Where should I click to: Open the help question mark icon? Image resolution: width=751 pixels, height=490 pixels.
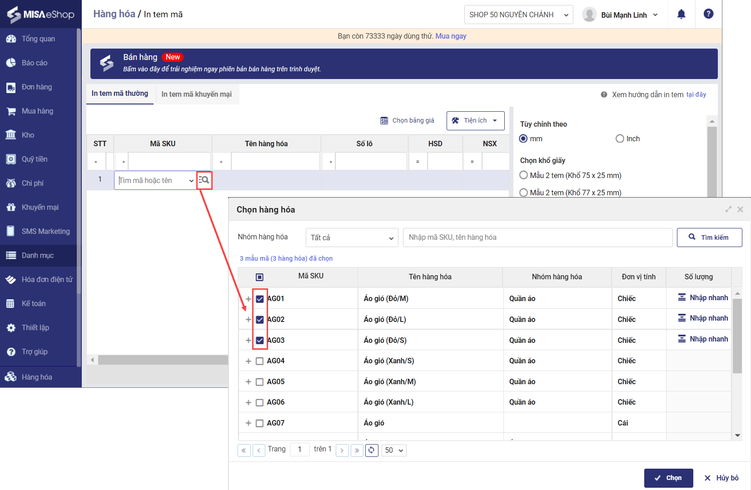click(x=708, y=14)
